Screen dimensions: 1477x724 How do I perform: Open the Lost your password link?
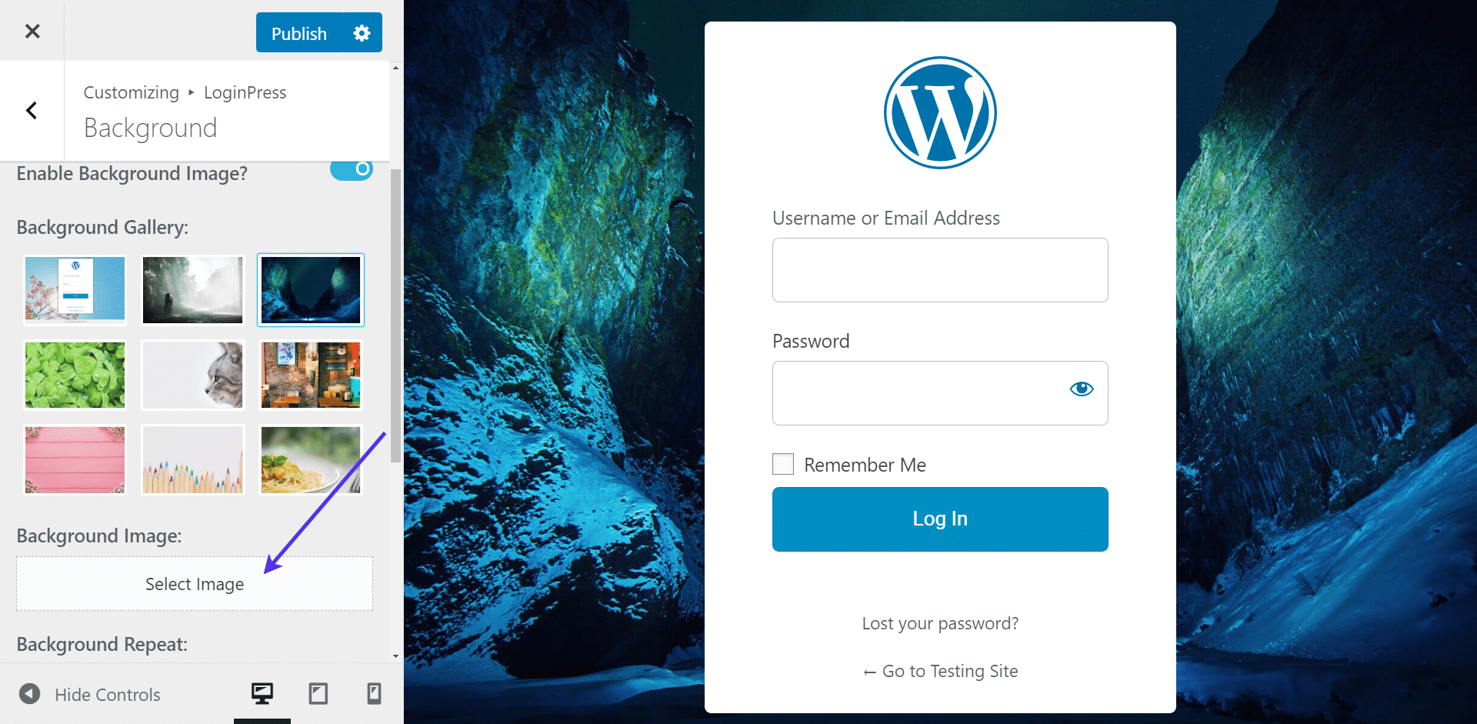click(940, 623)
